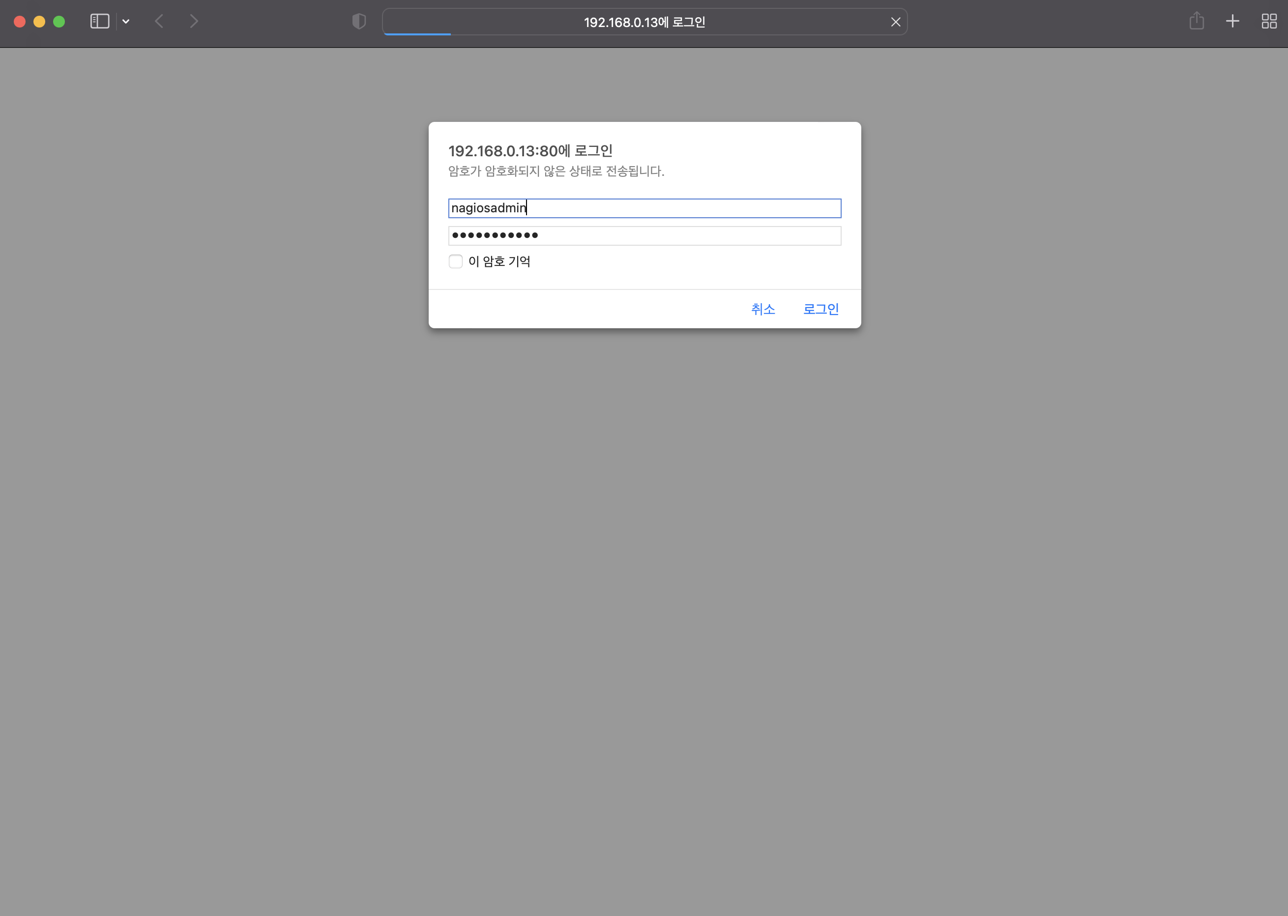Click the yellow minimize window button
This screenshot has height=916, width=1288.
[x=39, y=22]
